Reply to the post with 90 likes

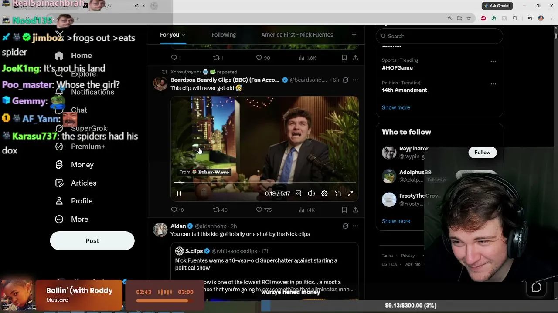174,57
